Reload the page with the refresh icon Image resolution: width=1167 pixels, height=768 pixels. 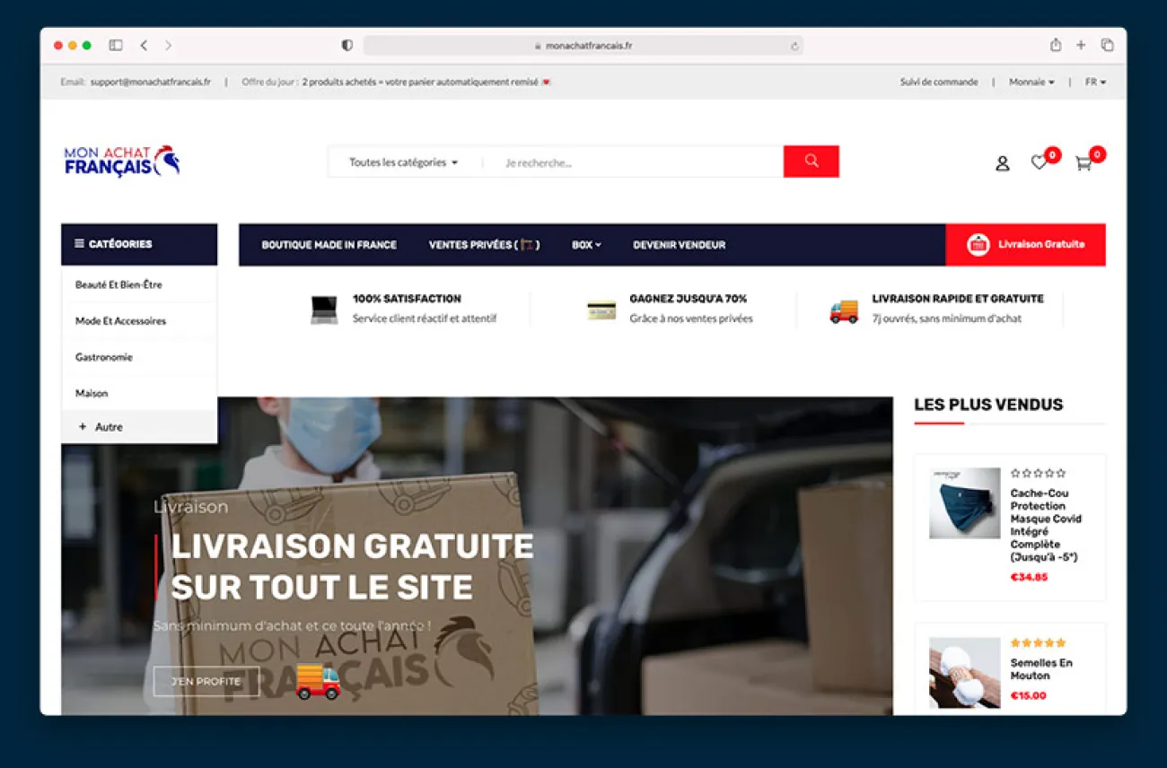[794, 46]
